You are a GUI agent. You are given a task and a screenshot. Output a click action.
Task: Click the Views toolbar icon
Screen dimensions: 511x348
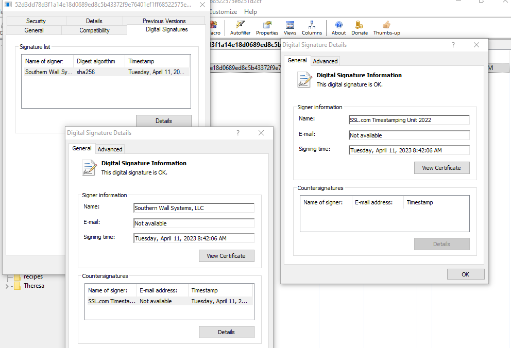tap(289, 25)
